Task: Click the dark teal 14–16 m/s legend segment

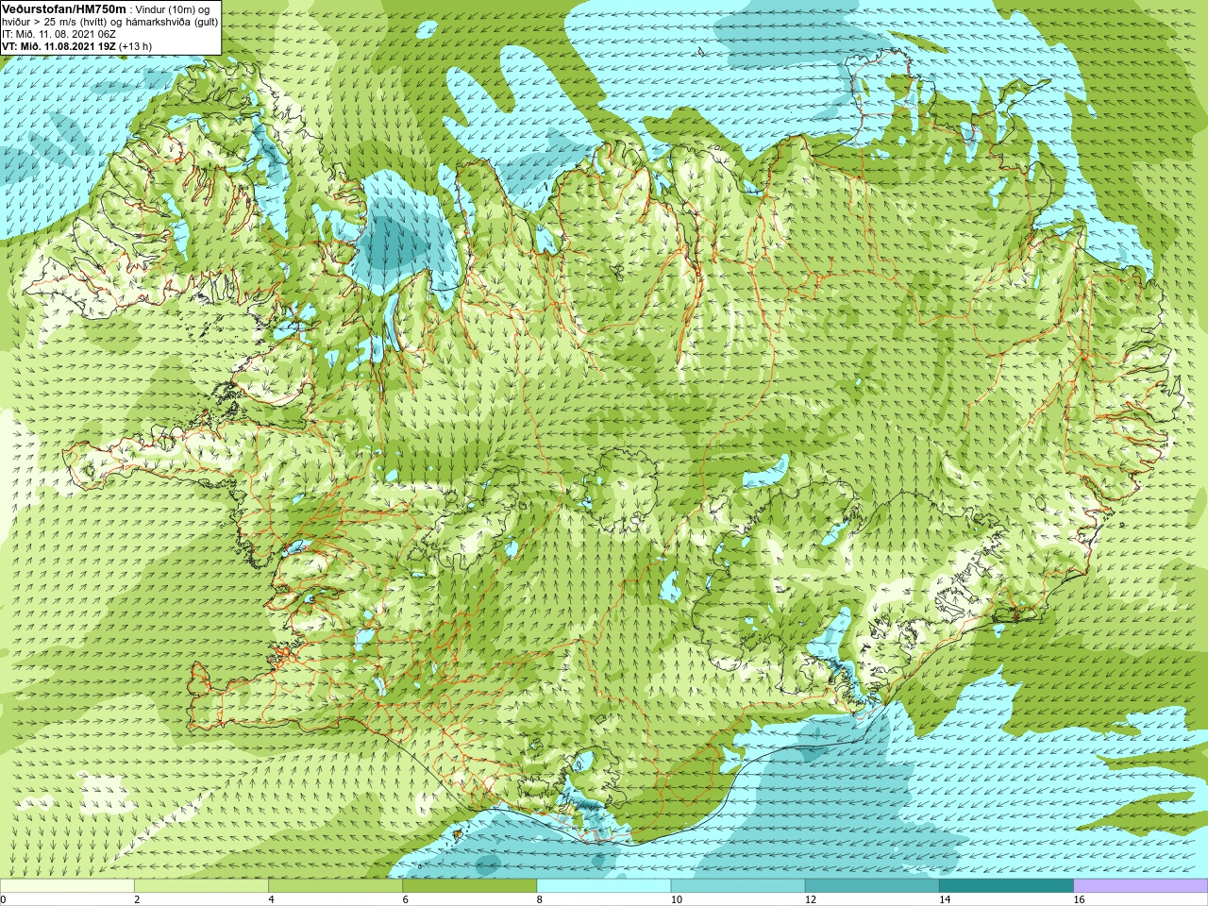Action: pyautogui.click(x=1006, y=886)
